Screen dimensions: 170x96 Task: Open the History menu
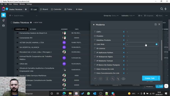pyautogui.click(x=16, y=4)
